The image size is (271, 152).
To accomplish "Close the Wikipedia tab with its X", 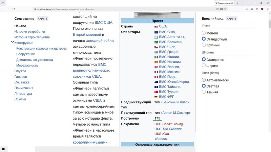I will tap(232, 3).
